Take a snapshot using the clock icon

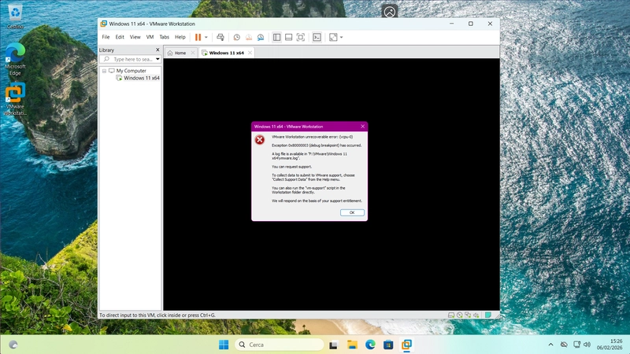pos(236,37)
